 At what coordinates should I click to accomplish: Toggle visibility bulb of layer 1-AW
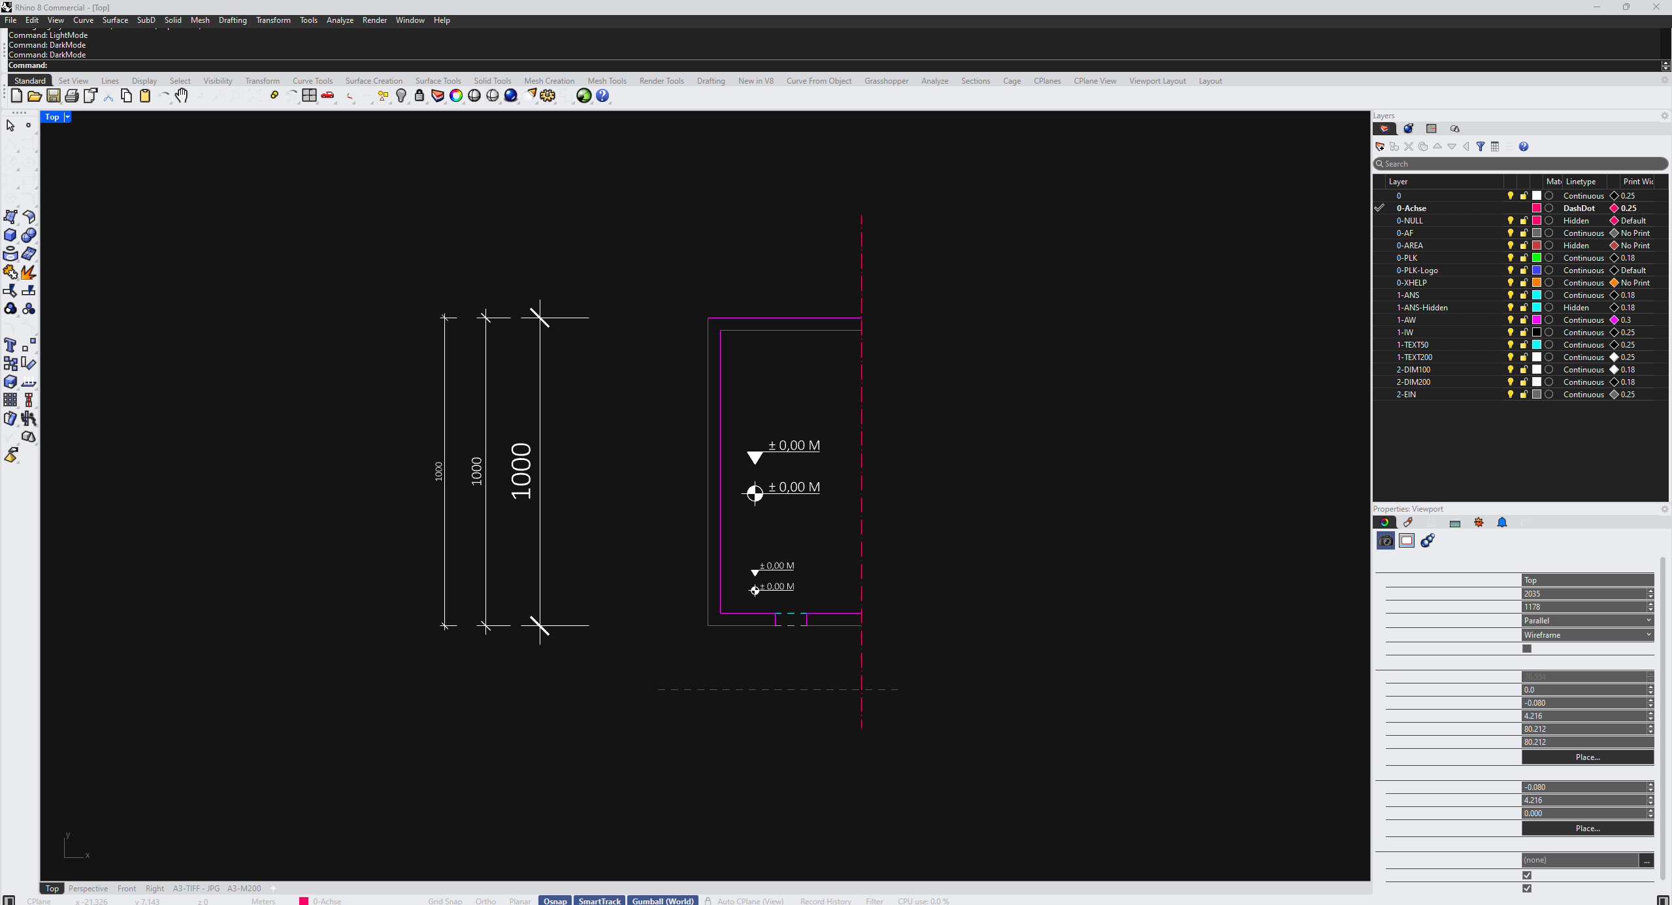pos(1510,320)
